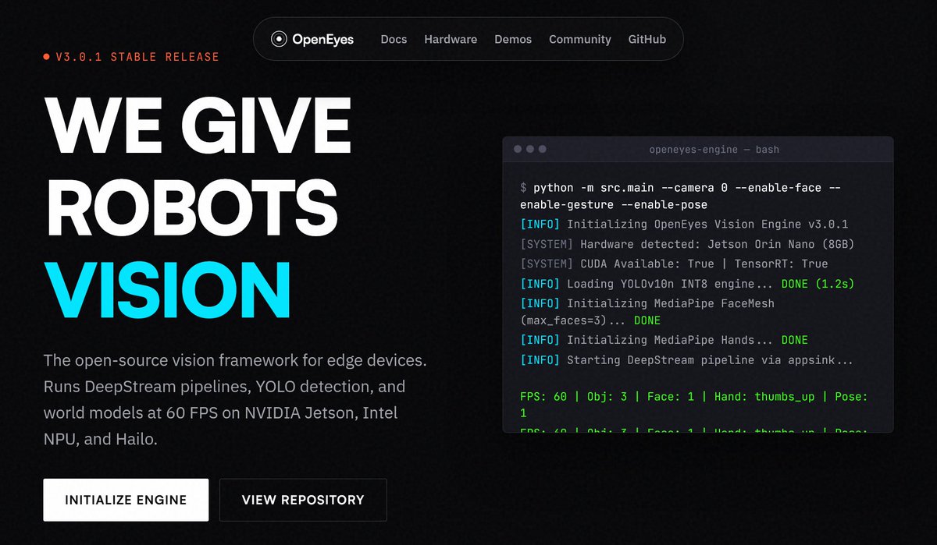
Task: Click the 'python -m src.main' command line
Action: pos(680,196)
